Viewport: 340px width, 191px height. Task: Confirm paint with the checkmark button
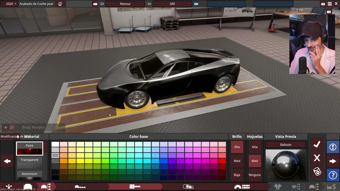[x=317, y=145]
